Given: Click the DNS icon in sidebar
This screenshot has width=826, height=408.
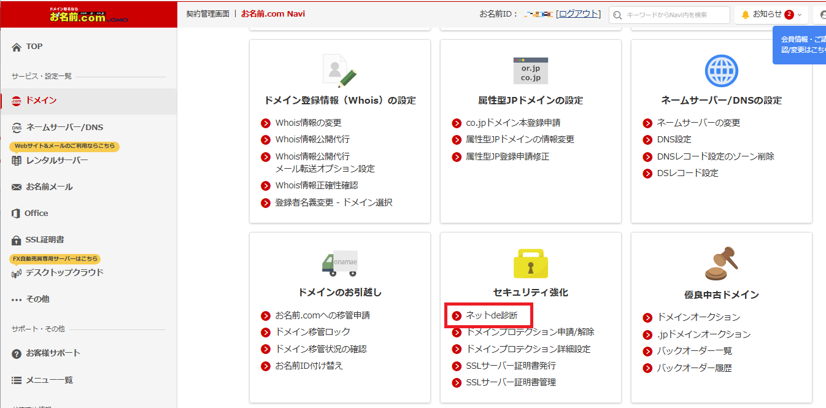Looking at the screenshot, I should [x=17, y=128].
